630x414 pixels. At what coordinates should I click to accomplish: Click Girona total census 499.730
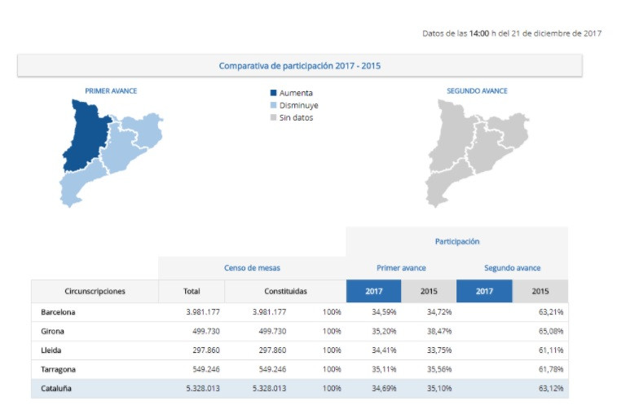206,331
